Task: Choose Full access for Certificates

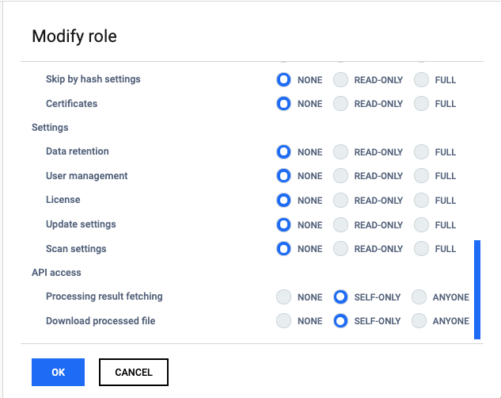Action: click(421, 104)
